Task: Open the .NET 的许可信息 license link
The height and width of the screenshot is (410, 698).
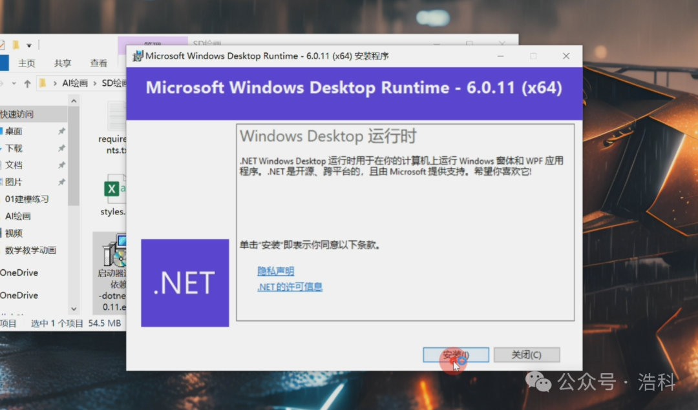Action: point(290,287)
